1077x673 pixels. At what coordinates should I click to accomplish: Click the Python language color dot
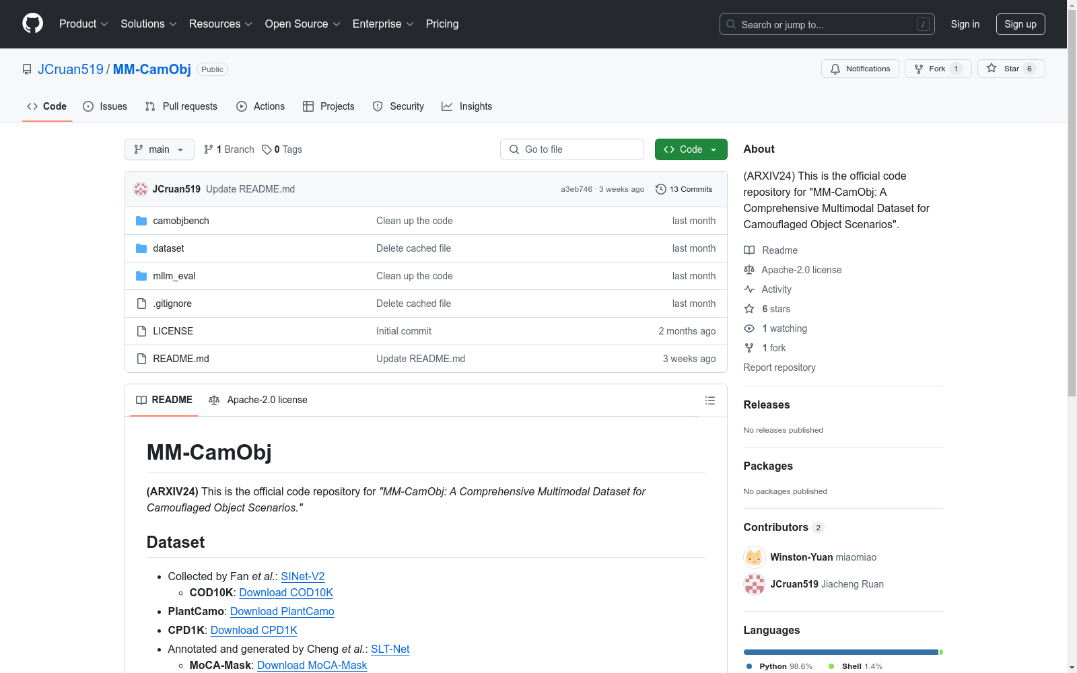[749, 666]
